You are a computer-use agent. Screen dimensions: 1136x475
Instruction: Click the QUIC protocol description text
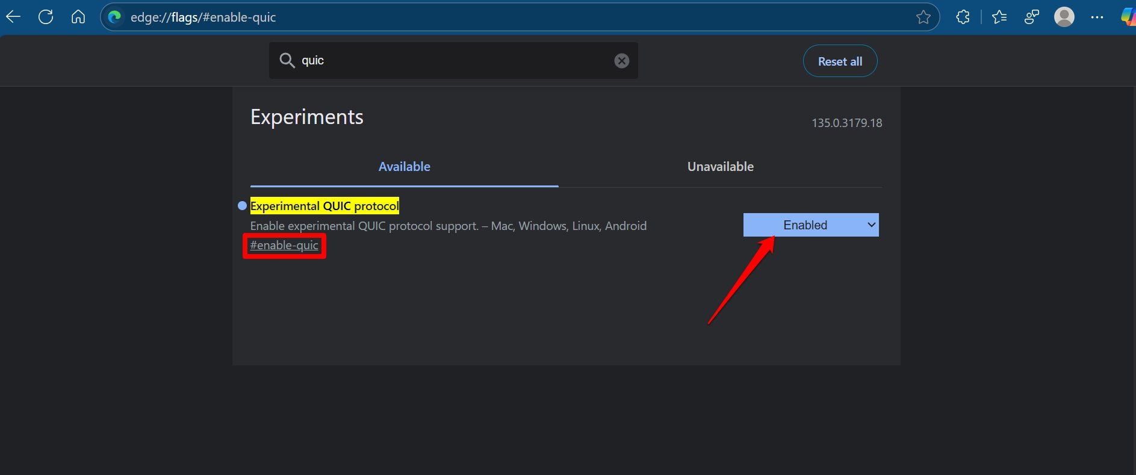tap(449, 226)
